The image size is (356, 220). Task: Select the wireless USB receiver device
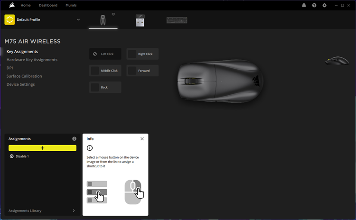(x=140, y=20)
